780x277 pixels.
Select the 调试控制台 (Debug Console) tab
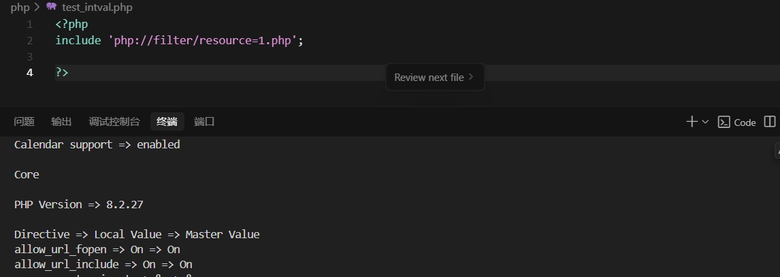(114, 122)
